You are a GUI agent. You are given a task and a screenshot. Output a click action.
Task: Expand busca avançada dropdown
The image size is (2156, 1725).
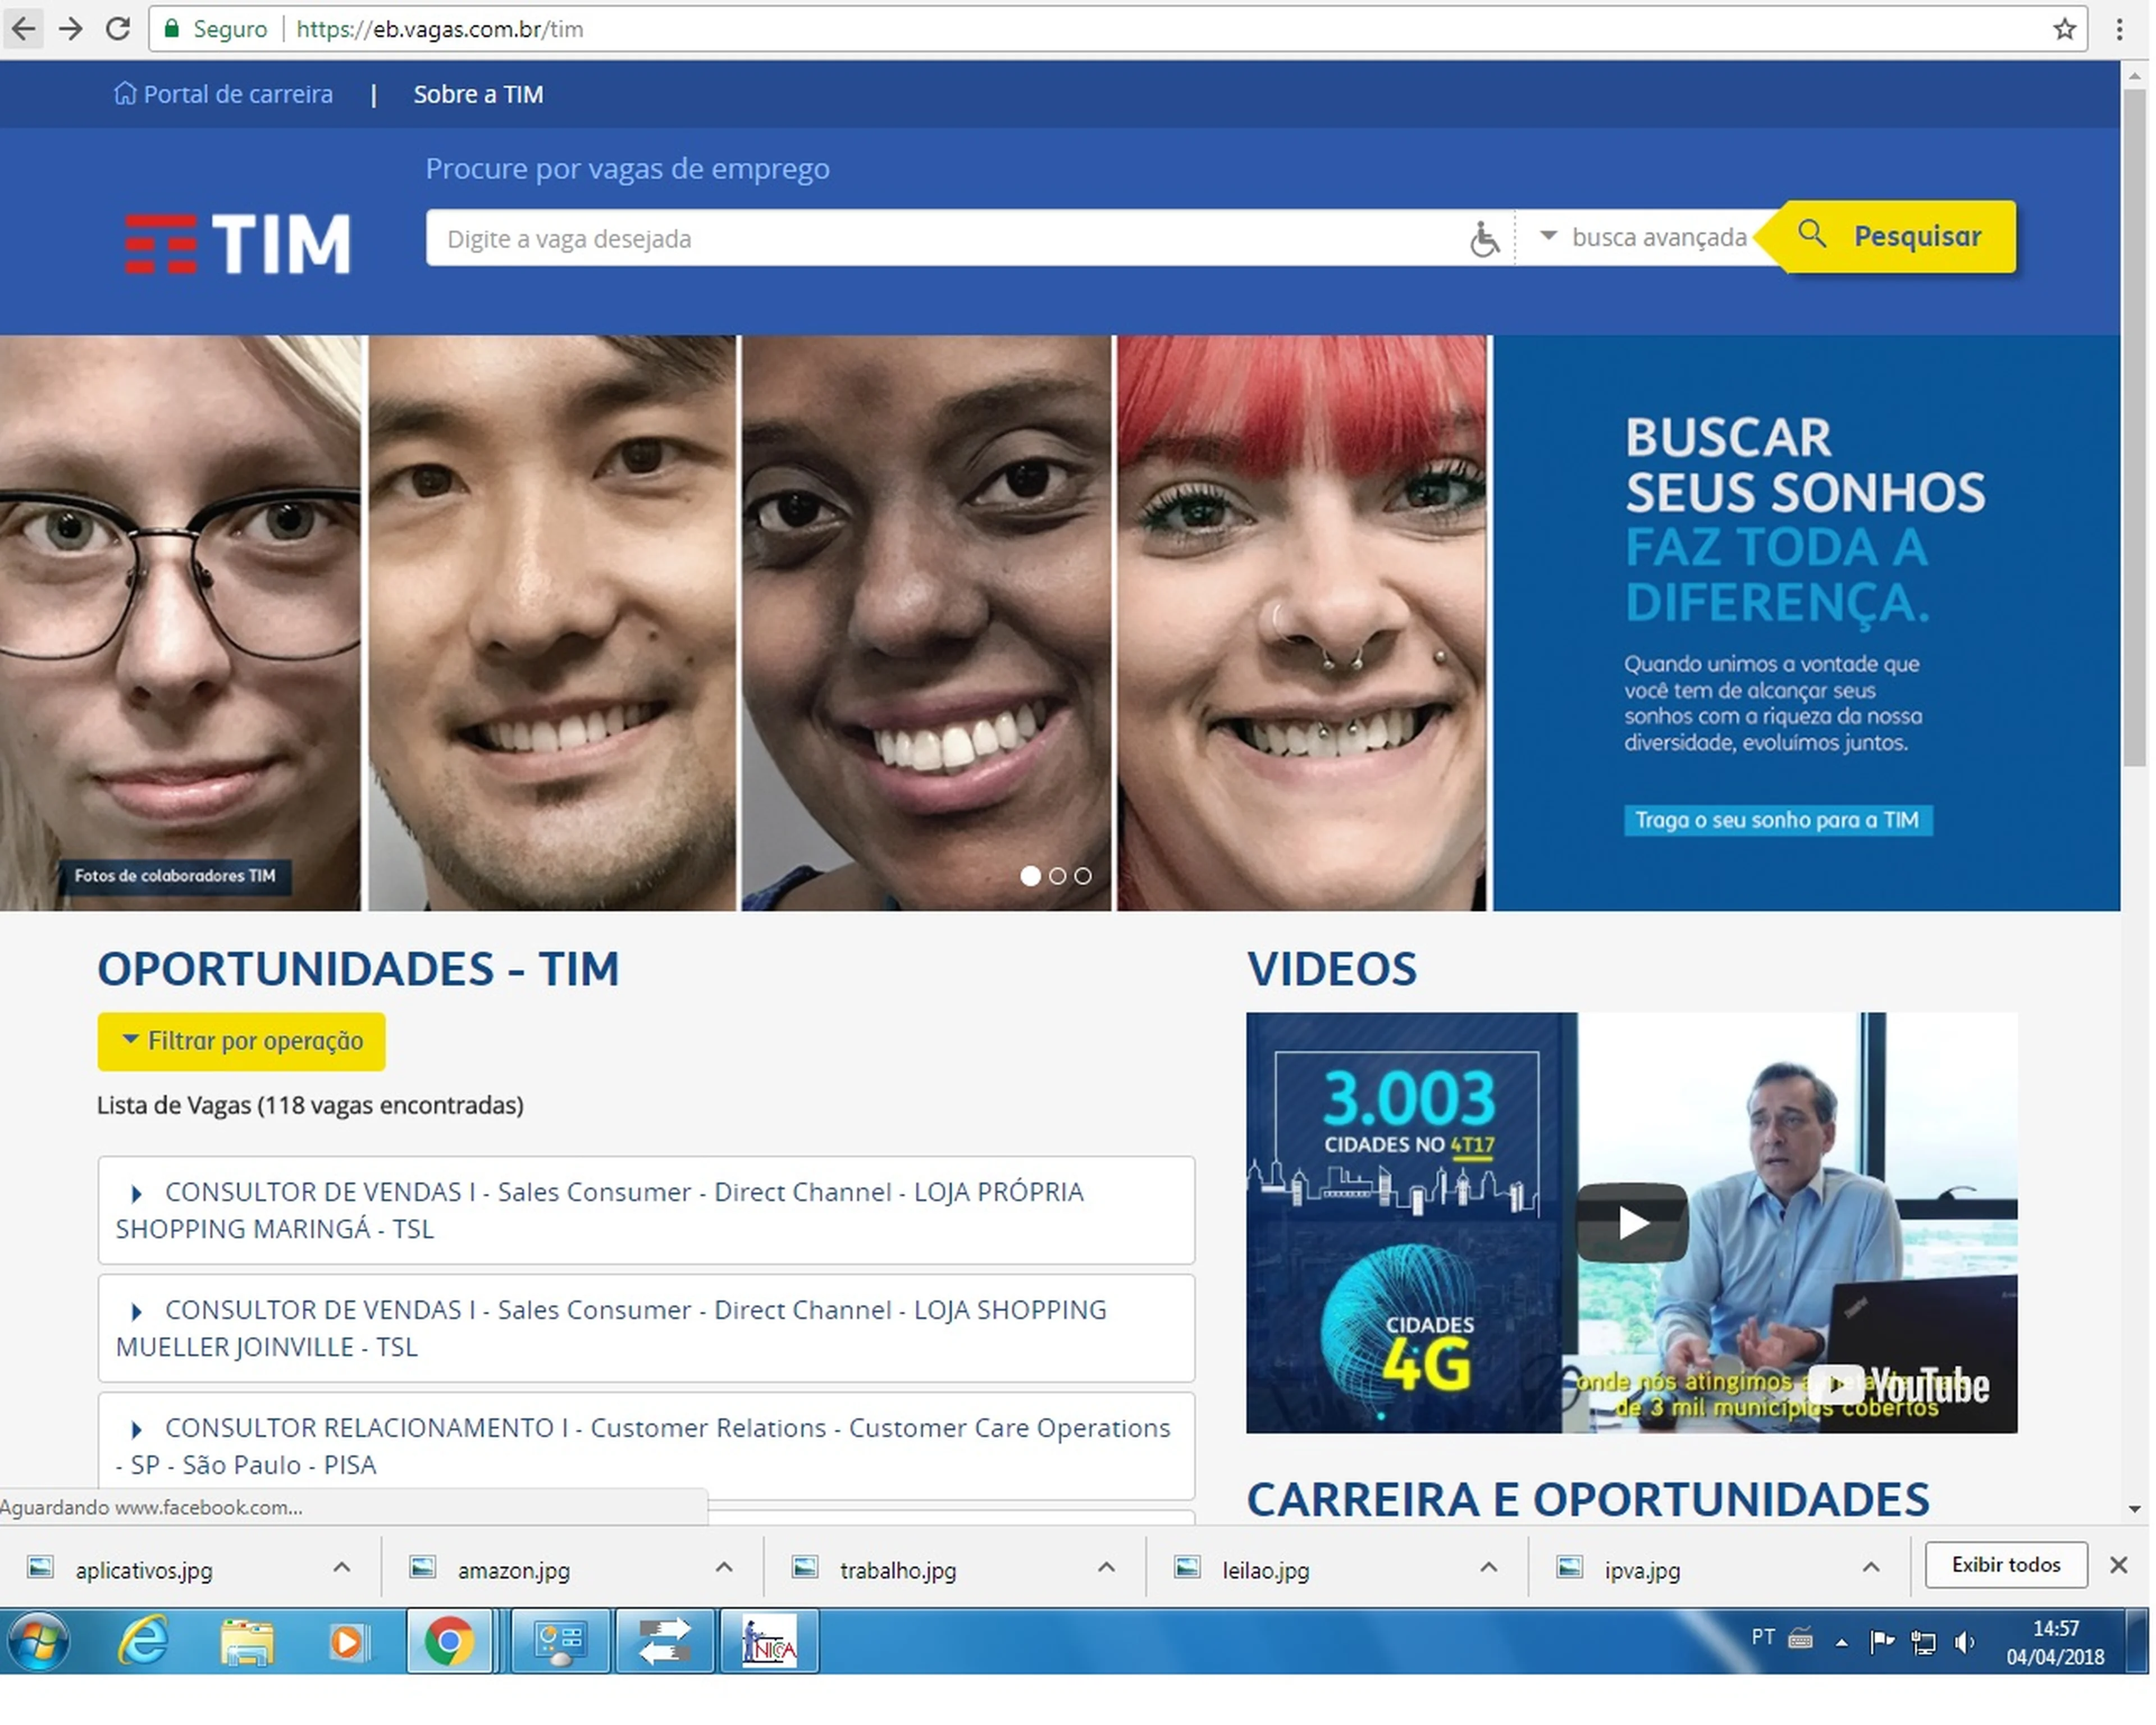coord(1644,238)
